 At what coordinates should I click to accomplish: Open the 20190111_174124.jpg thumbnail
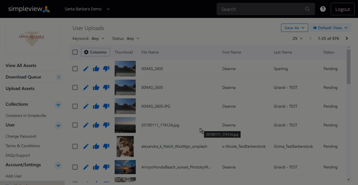[125, 125]
